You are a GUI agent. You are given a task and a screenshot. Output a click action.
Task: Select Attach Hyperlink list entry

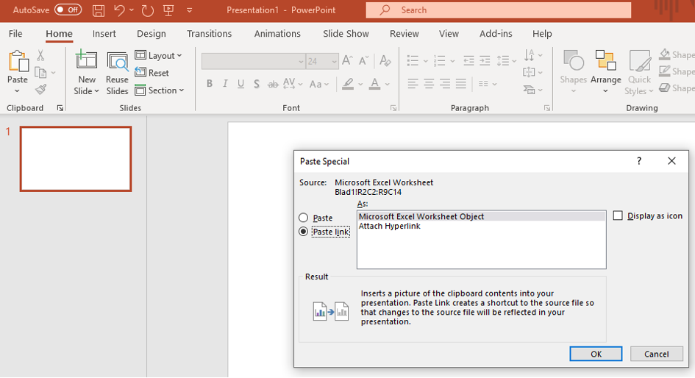click(482, 226)
